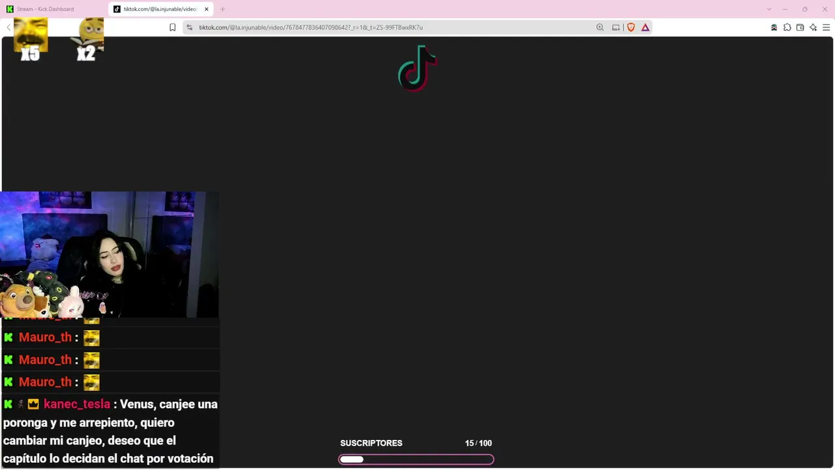Click the x2 emote counter overlay
Image resolution: width=835 pixels, height=470 pixels.
87,40
